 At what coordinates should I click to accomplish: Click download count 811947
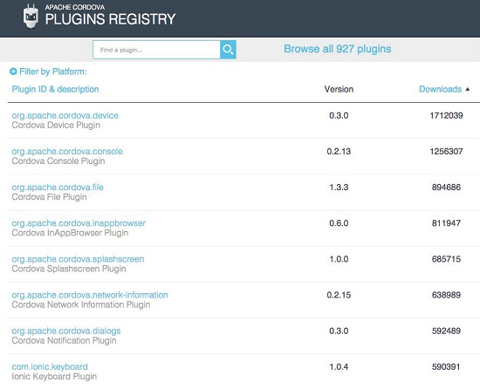click(446, 223)
